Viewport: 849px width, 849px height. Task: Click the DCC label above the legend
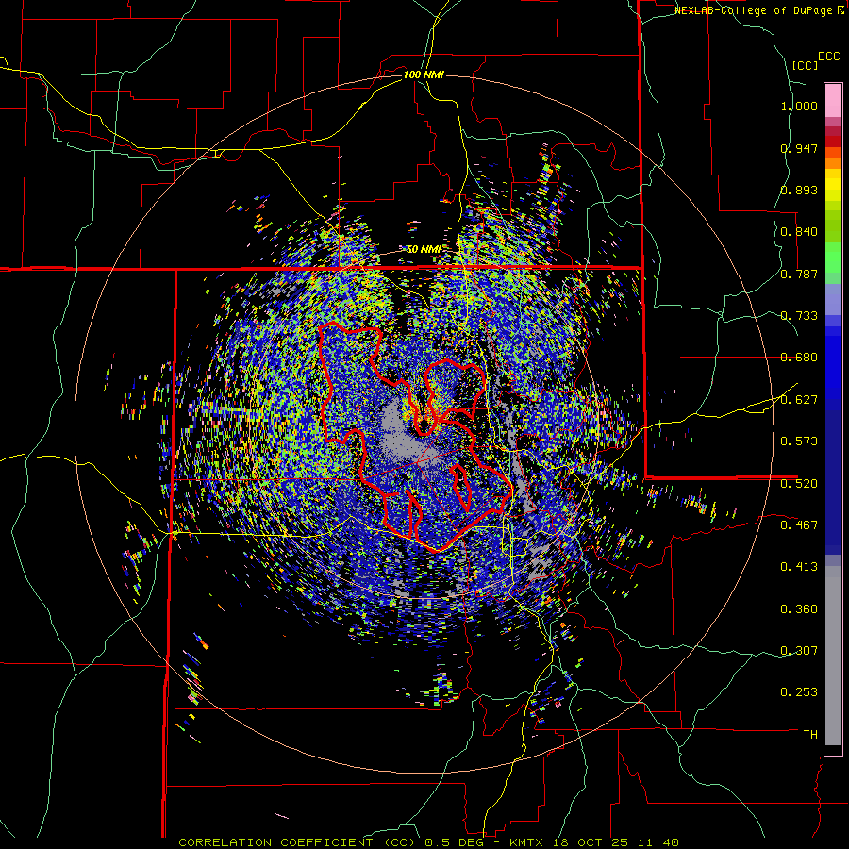pos(828,57)
